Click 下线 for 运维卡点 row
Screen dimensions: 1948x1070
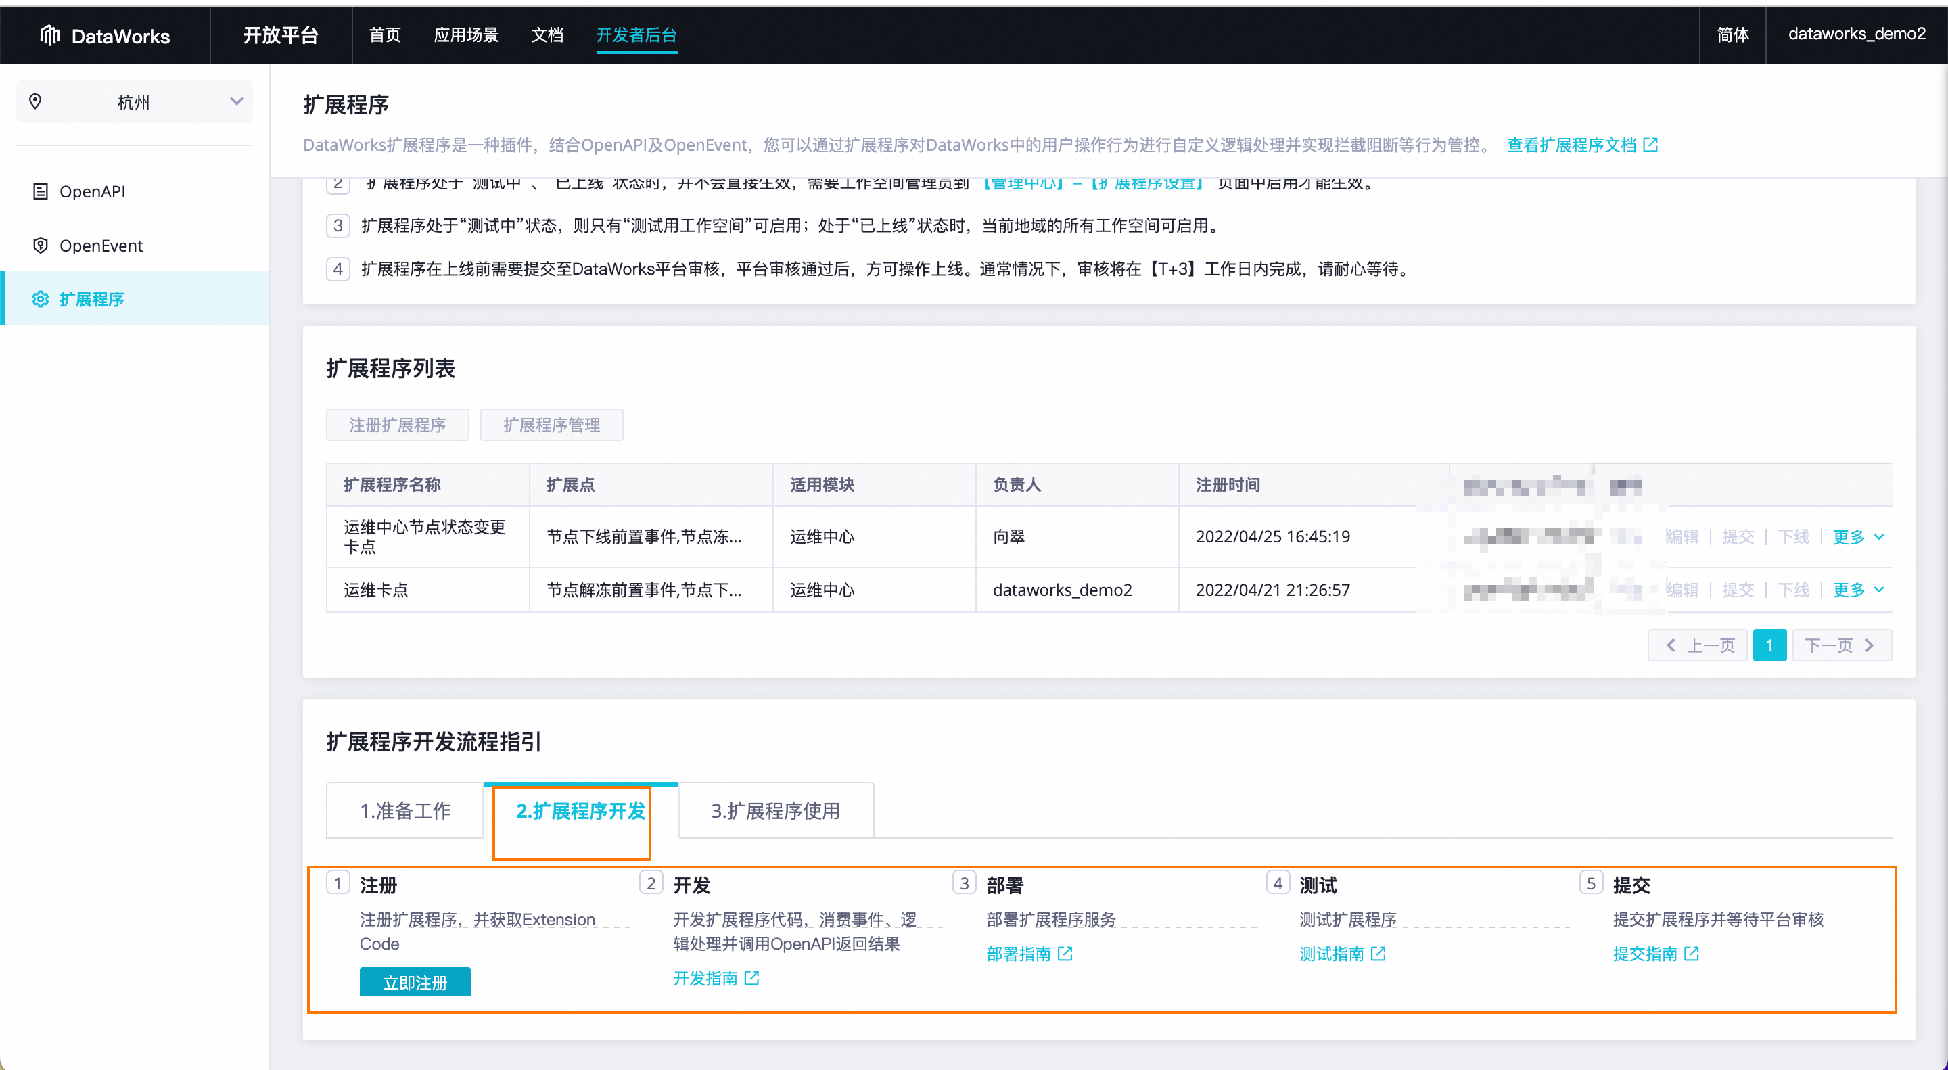click(x=1794, y=590)
